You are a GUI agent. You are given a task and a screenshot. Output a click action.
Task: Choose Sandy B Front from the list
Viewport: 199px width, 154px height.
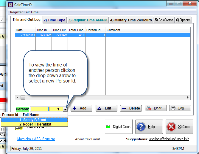[34, 120]
